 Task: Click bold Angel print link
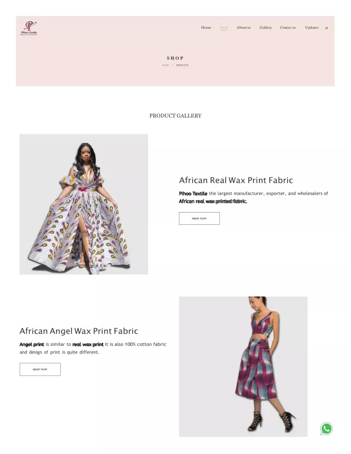click(x=32, y=344)
